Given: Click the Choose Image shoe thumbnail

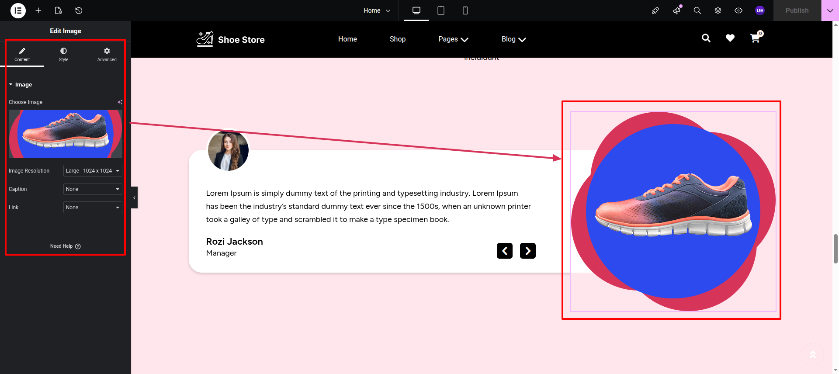Looking at the screenshot, I should (65, 134).
